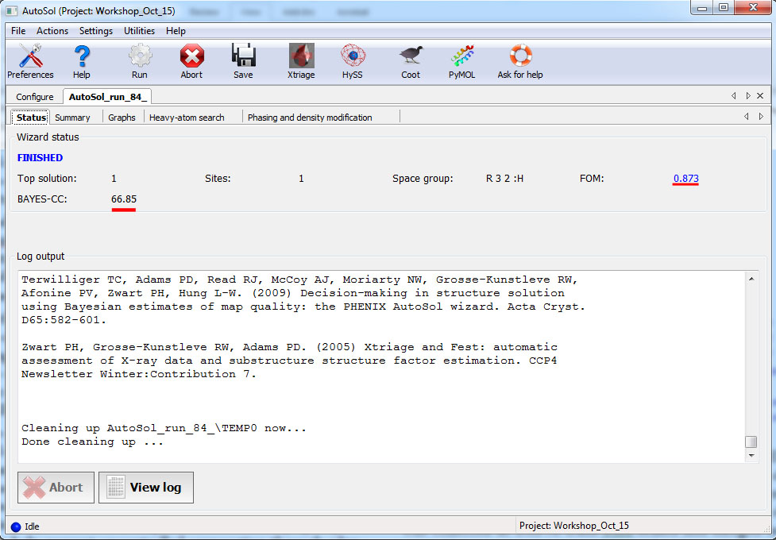Click the Help question mark icon
The height and width of the screenshot is (540, 776).
click(82, 61)
